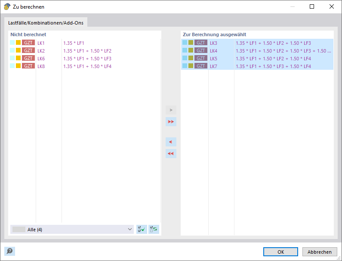Click formula '1.35 * LF1 + 1.50 * LF2'
Screen dimensions: 342x261
(87, 51)
